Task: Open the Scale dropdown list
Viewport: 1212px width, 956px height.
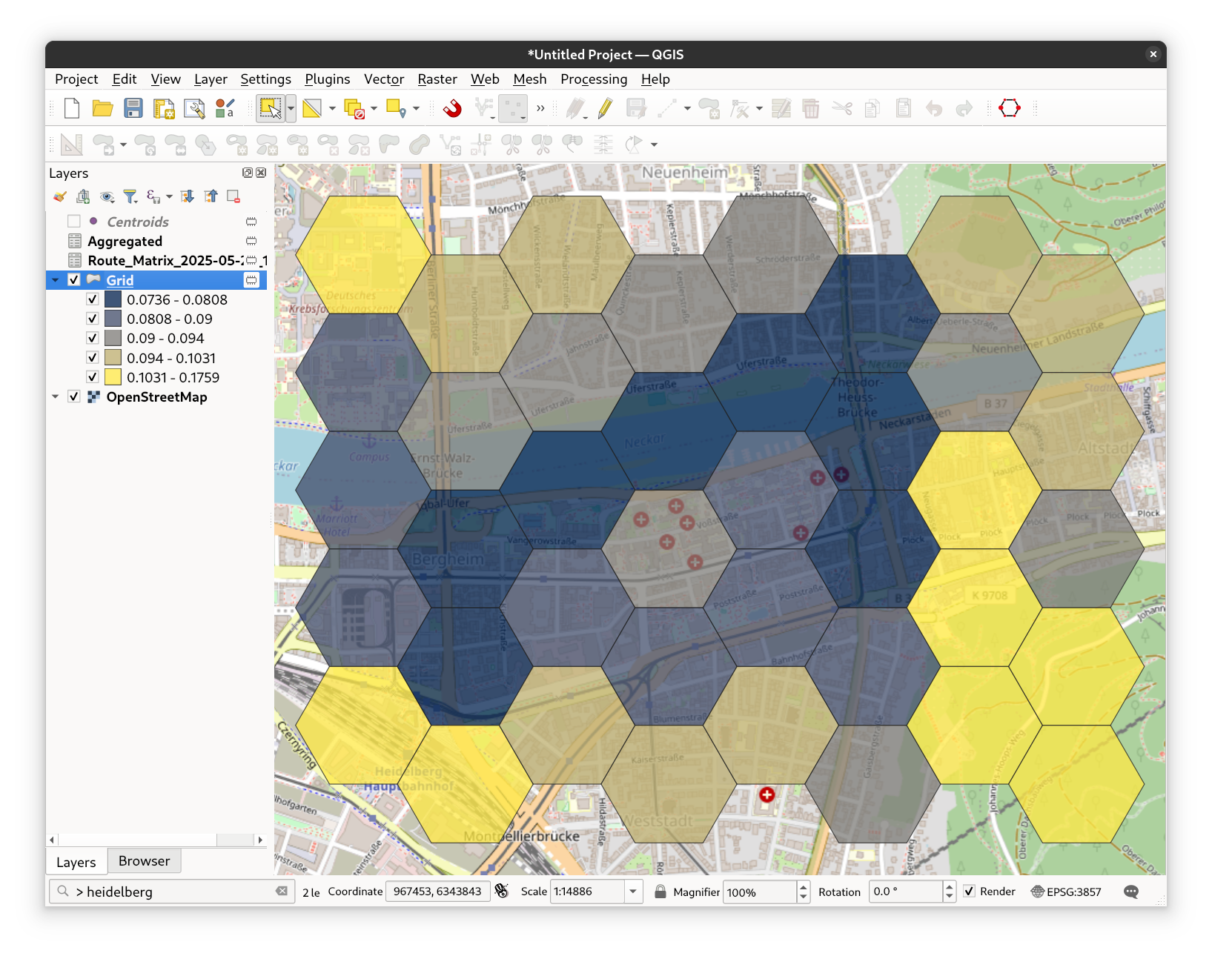Action: coord(633,892)
